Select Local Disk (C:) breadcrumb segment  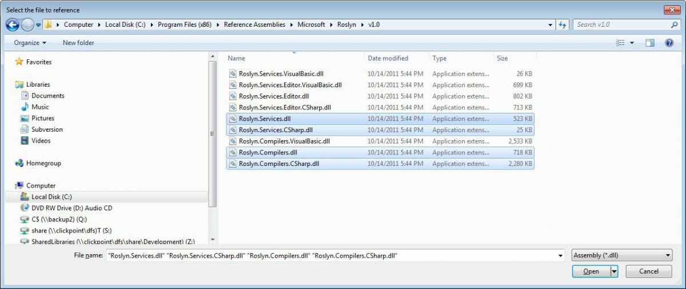[x=124, y=25]
